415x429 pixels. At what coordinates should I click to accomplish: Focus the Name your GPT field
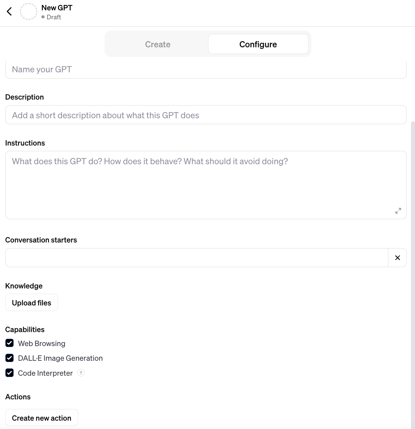tap(206, 70)
